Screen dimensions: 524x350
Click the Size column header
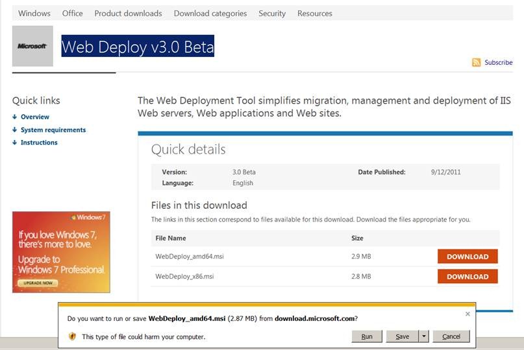(x=357, y=239)
